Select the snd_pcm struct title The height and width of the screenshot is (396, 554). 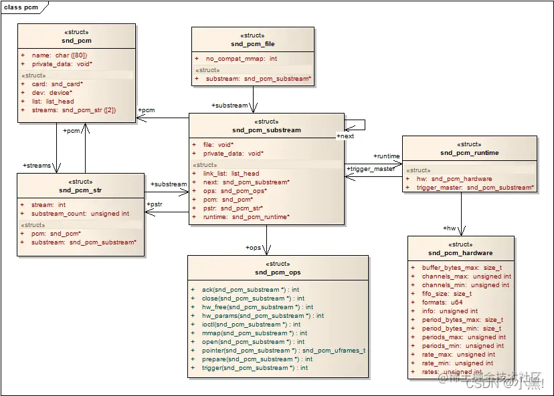pyautogui.click(x=76, y=41)
